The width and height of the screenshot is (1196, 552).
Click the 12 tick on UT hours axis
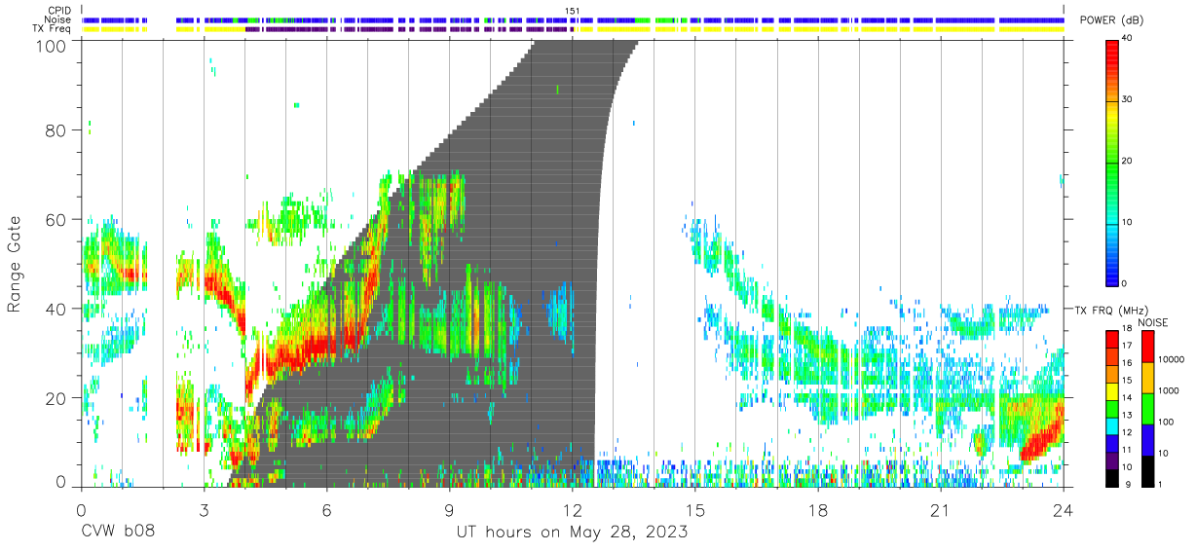point(573,509)
